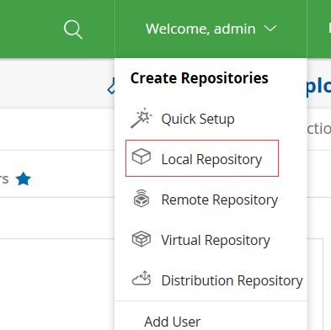
Task: Click the truncated gray 'ctio' text right of menu
Action: click(319, 129)
